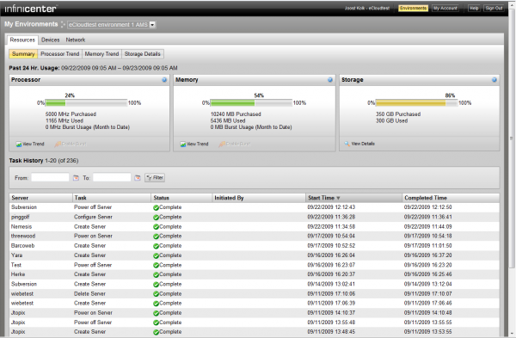This screenshot has width=516, height=338.
Task: Open the To date calendar picker
Action: click(138, 178)
